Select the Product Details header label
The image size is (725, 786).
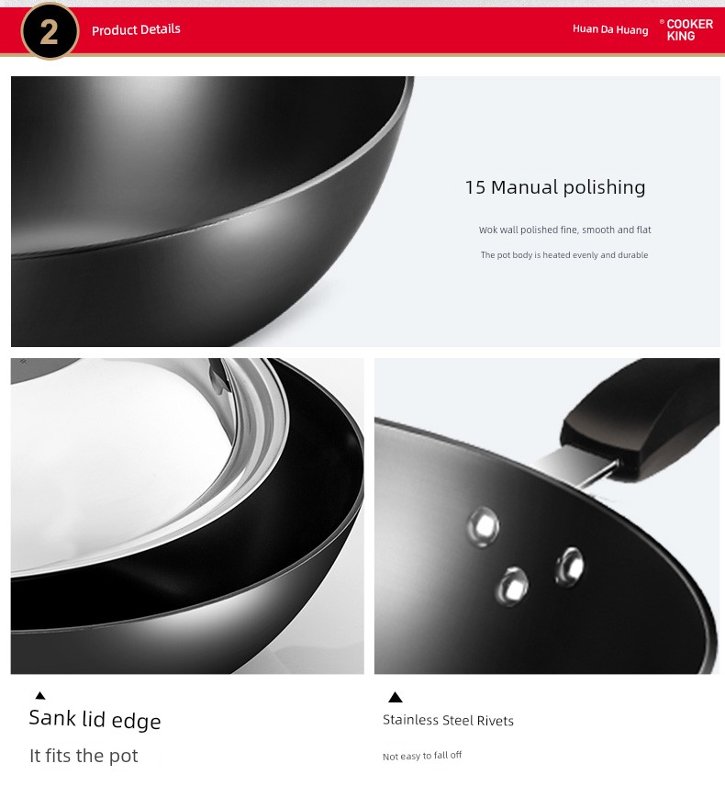(x=136, y=29)
